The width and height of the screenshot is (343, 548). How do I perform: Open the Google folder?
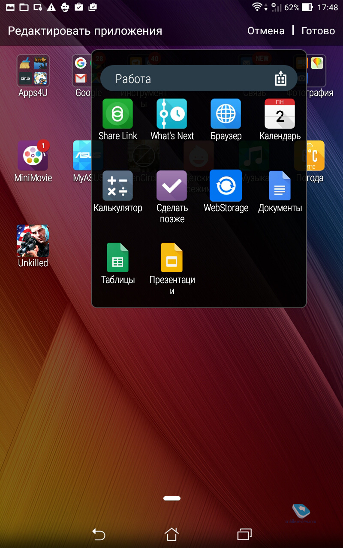pos(82,71)
